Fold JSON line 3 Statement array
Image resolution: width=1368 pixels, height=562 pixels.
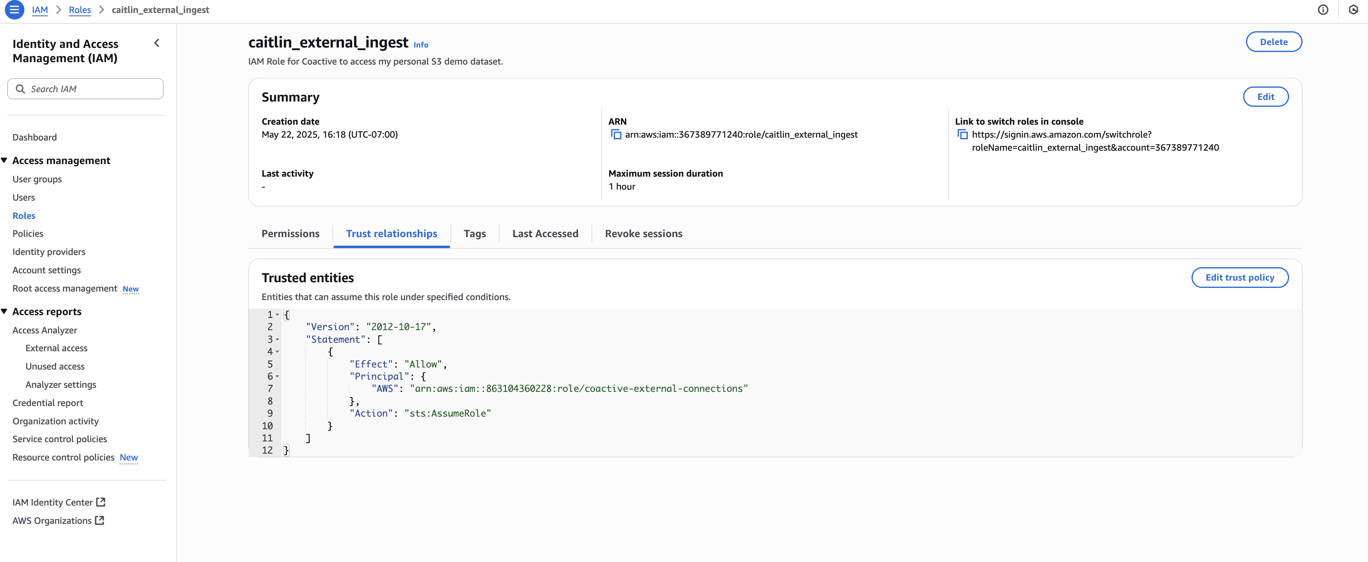pyautogui.click(x=277, y=340)
